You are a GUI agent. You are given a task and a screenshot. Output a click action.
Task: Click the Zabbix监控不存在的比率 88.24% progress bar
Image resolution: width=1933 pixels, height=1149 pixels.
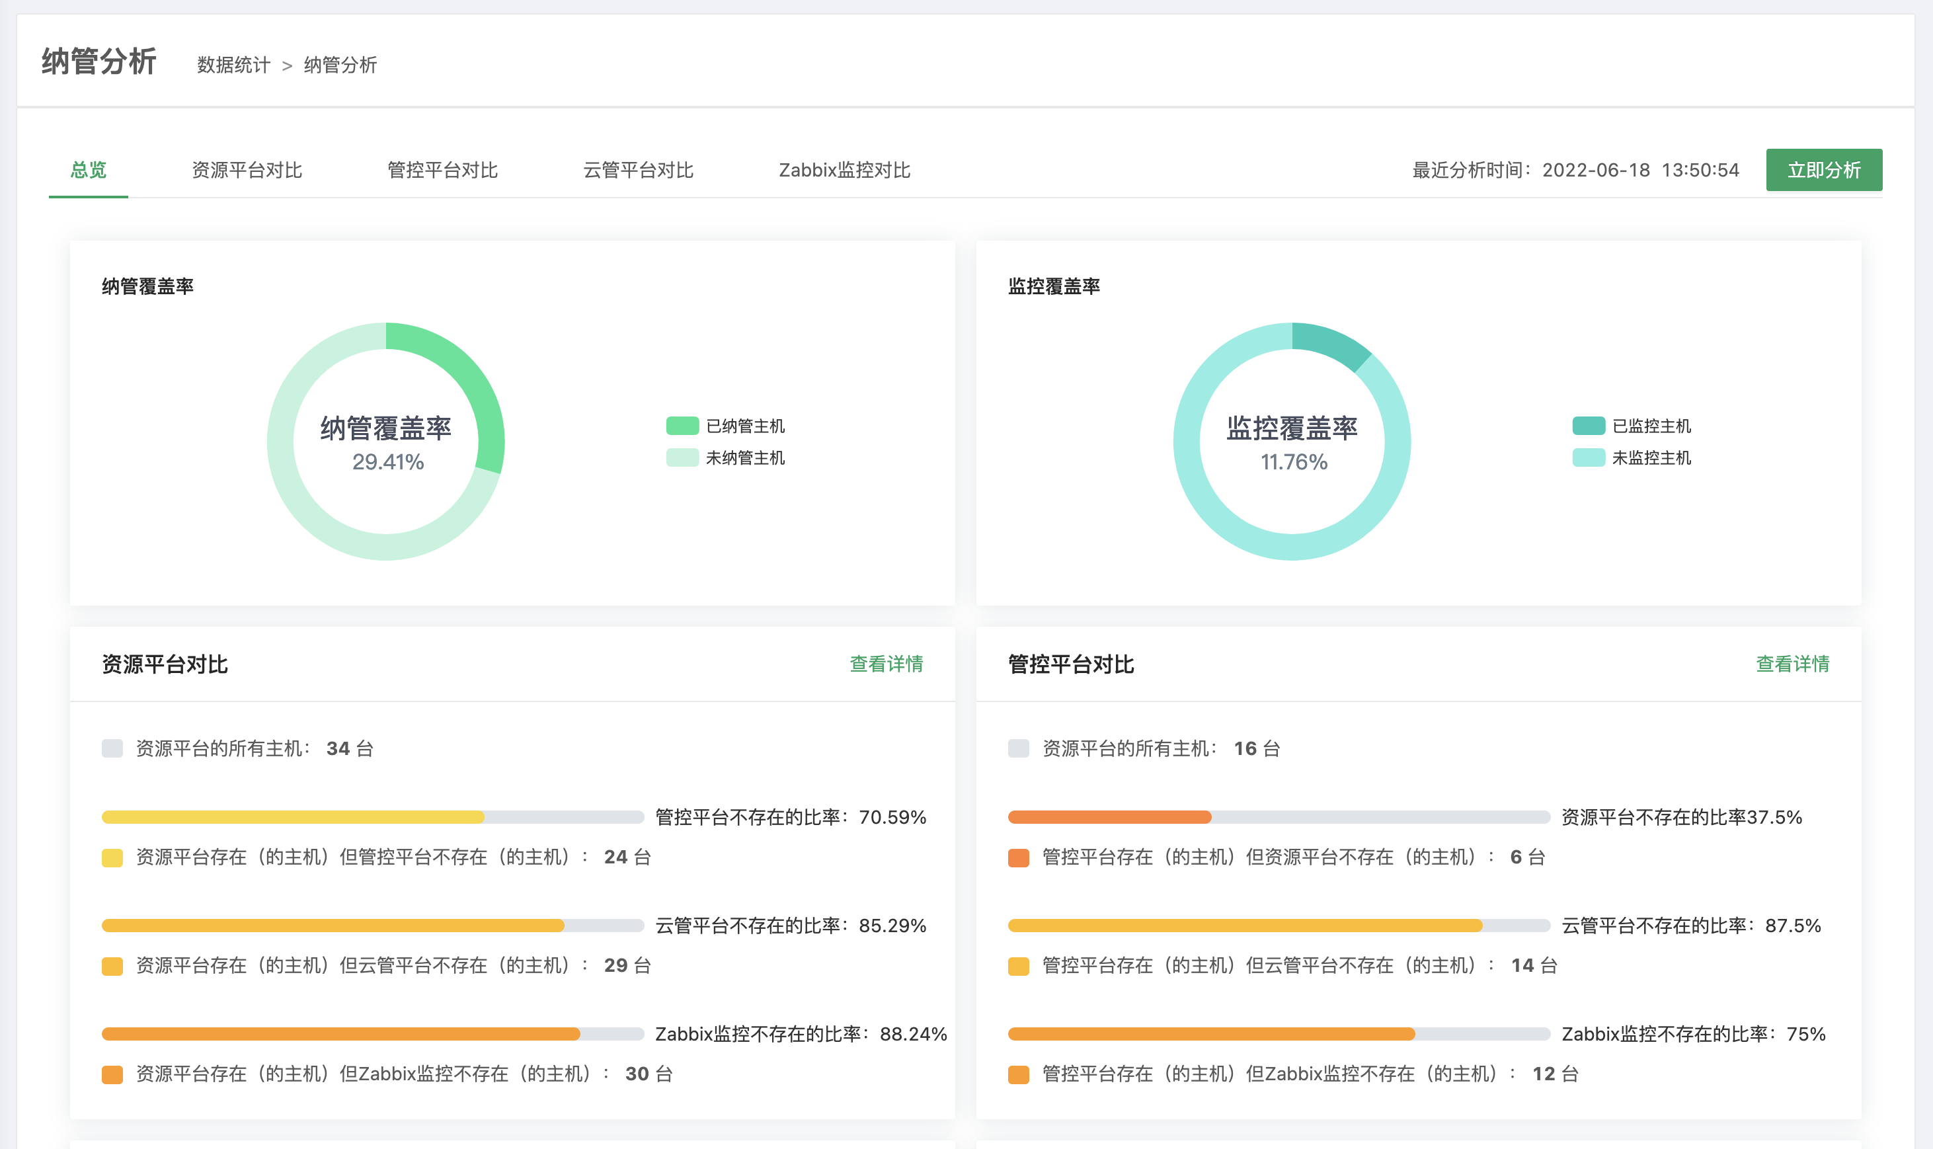[x=372, y=1033]
